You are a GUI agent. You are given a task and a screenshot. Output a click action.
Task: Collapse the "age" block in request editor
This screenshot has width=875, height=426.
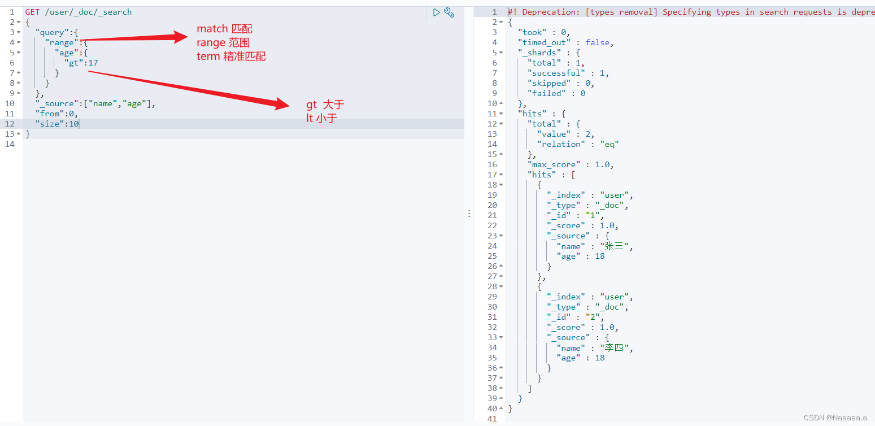click(19, 53)
